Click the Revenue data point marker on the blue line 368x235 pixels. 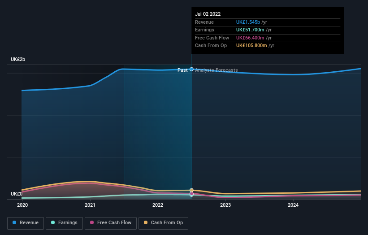click(x=191, y=69)
